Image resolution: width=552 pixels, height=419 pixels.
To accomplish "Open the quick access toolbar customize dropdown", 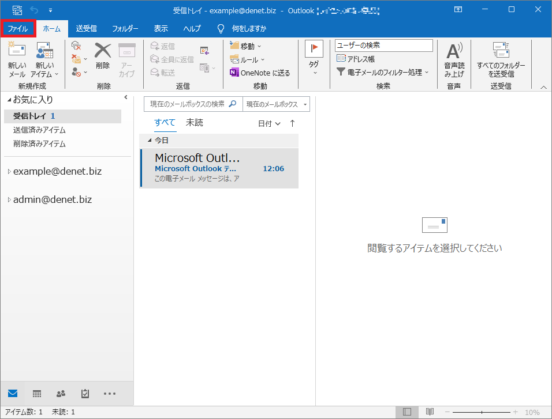I will pyautogui.click(x=50, y=10).
